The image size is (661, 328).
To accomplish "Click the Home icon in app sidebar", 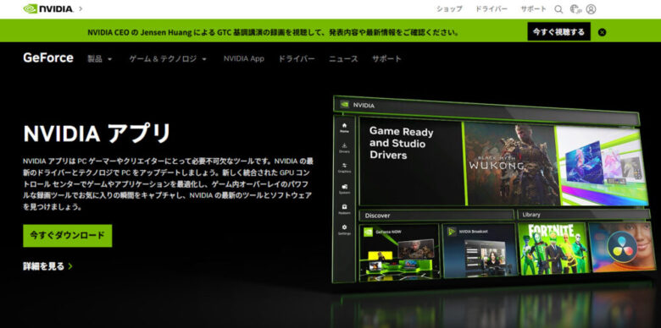I will [x=344, y=128].
